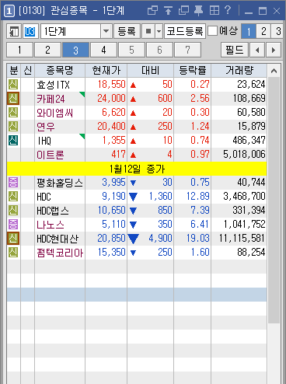Click the 신 badge beside HDC
Viewport: 286px width, 384px height.
(x=13, y=197)
